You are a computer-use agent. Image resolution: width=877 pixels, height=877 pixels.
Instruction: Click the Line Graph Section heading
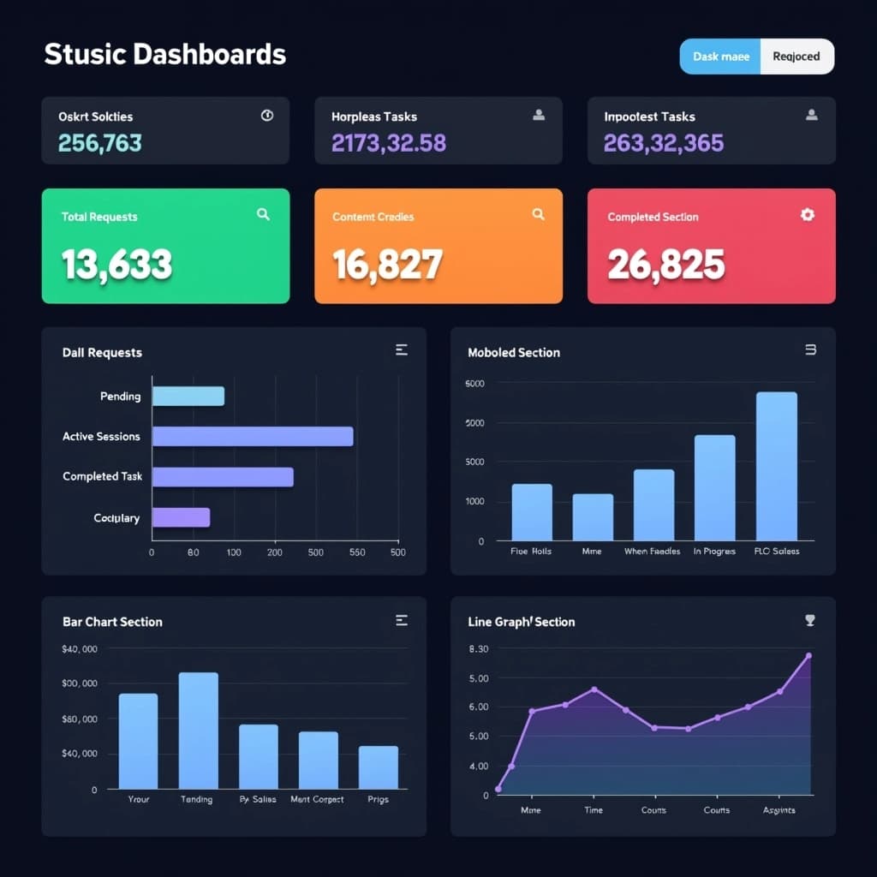tap(522, 622)
